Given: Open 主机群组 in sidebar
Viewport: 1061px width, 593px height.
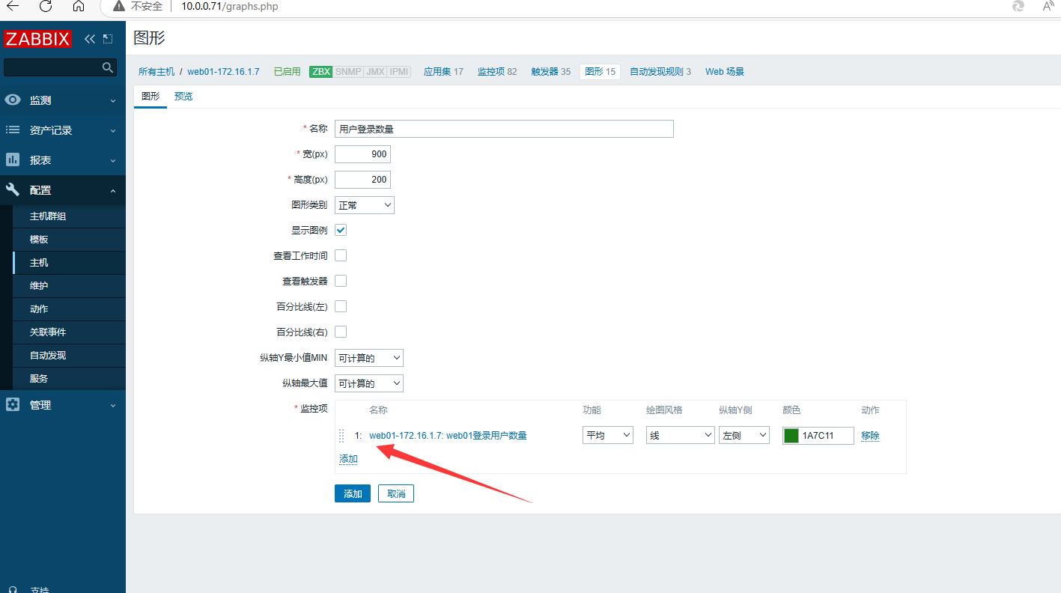Looking at the screenshot, I should [x=48, y=216].
